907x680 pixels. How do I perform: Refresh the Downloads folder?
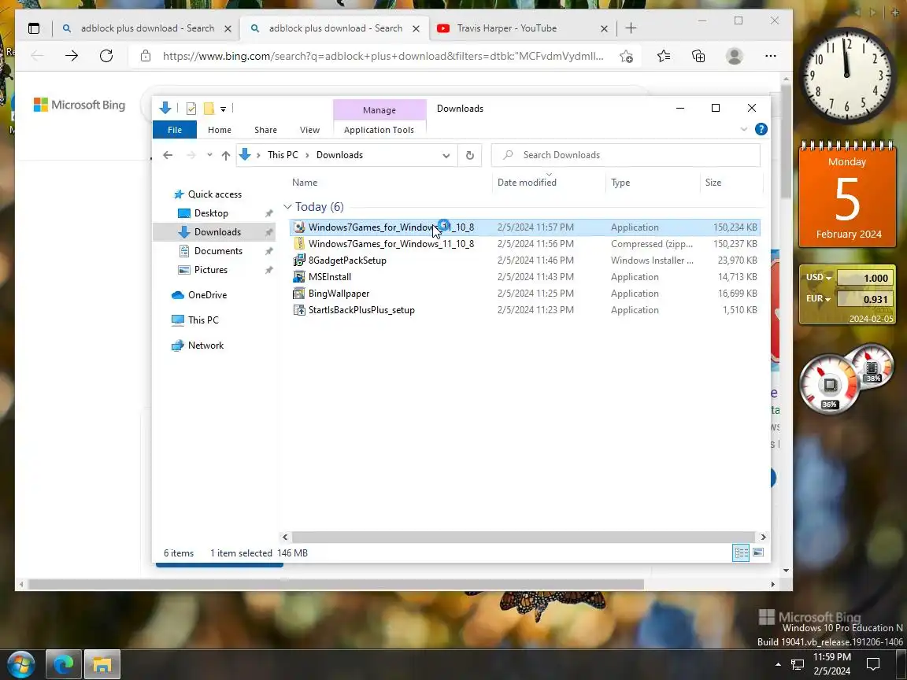470,155
